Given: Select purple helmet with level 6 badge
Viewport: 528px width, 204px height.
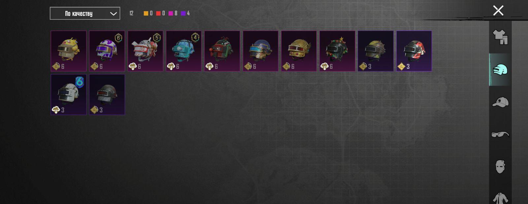Looking at the screenshot, I should 107,51.
